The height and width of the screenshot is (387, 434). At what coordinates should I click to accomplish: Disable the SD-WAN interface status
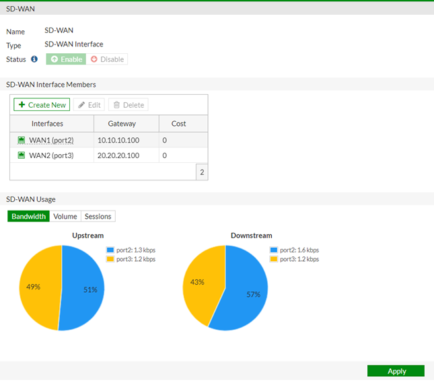tap(107, 59)
